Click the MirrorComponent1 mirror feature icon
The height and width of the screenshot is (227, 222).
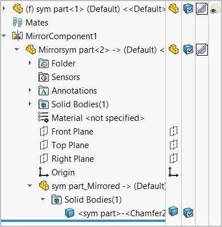pos(18,36)
